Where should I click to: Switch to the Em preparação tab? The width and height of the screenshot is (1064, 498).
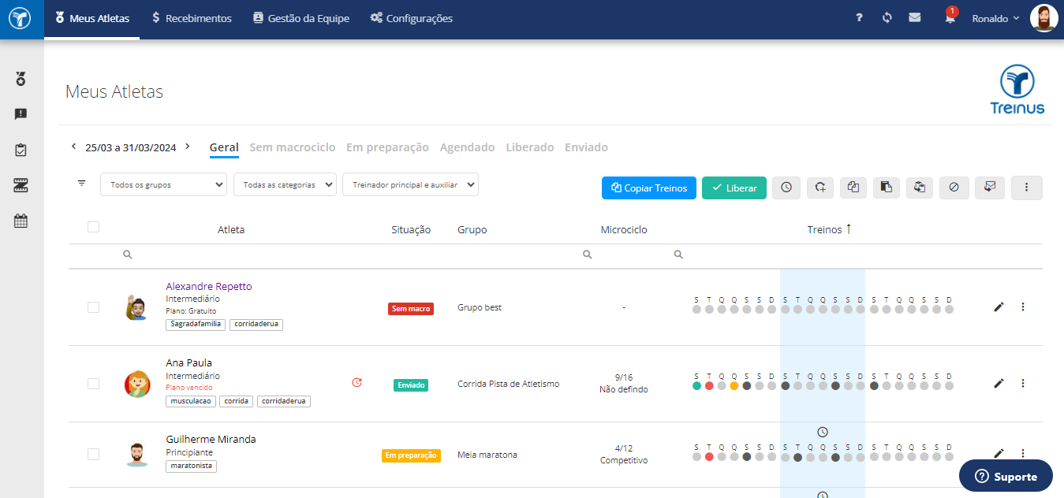(387, 147)
